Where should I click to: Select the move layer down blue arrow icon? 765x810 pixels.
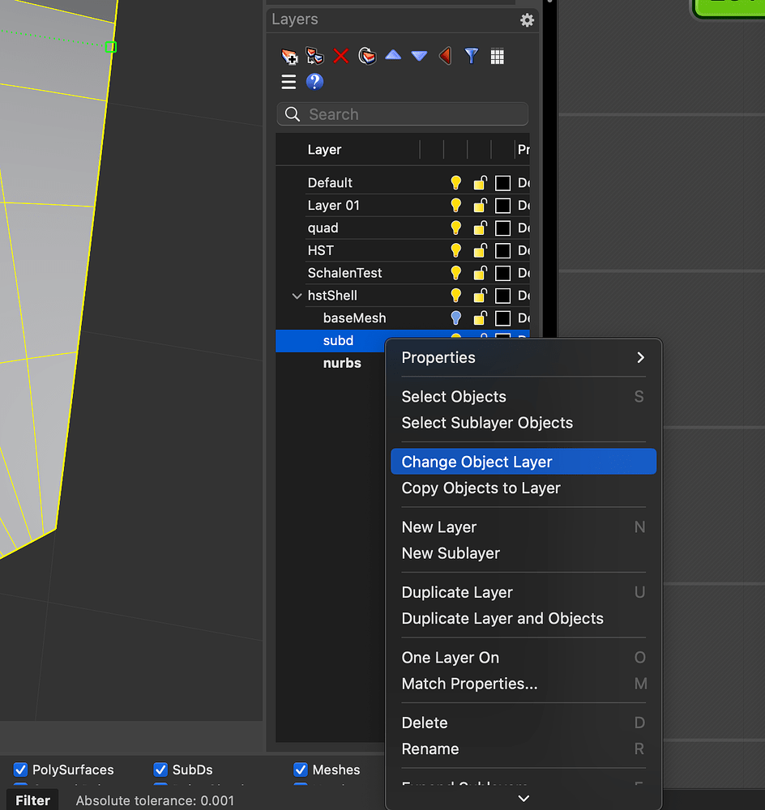[419, 57]
